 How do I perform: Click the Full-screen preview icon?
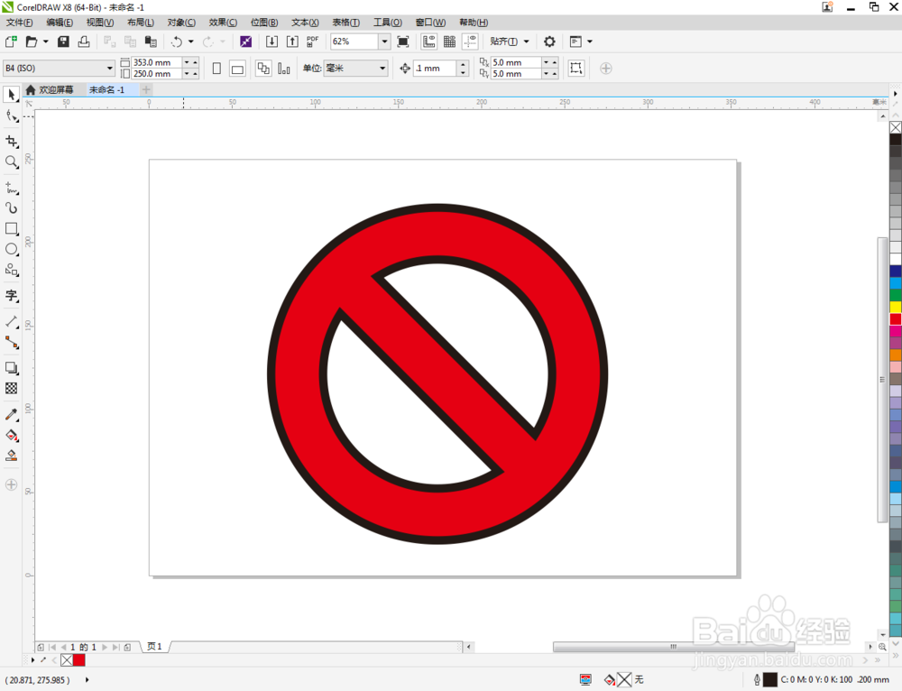coord(403,41)
